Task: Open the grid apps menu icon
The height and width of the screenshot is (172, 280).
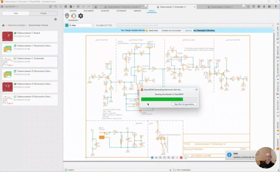Action: click(66, 7)
